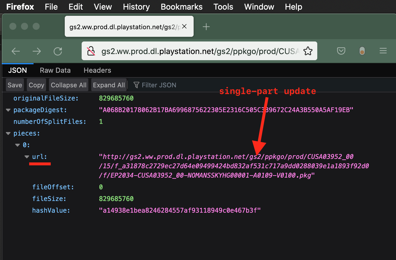Click fileOffset value 0

click(101, 187)
